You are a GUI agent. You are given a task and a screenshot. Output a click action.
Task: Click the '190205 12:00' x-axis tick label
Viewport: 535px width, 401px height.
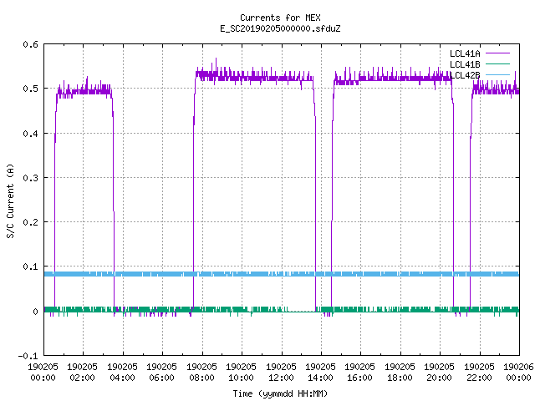coord(281,373)
